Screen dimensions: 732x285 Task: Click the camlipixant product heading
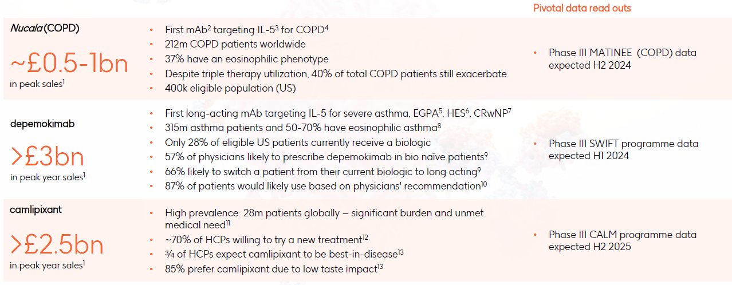(36, 210)
